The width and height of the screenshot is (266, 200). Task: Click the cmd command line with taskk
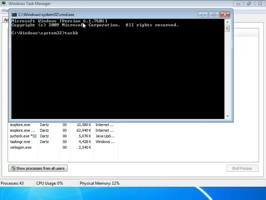click(45, 33)
